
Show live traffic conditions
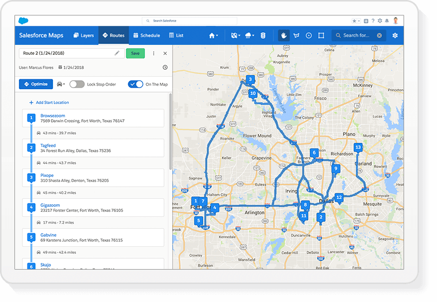click(x=262, y=35)
